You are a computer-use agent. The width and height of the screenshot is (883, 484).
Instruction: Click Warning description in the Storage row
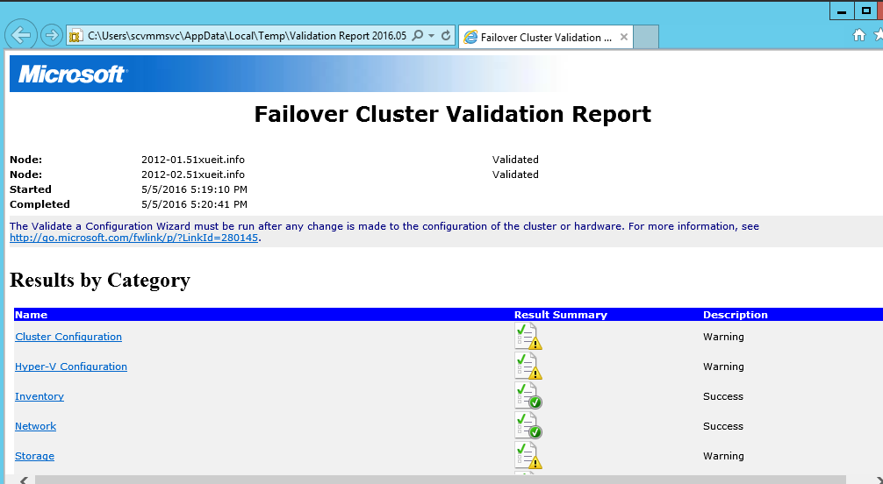click(x=723, y=456)
